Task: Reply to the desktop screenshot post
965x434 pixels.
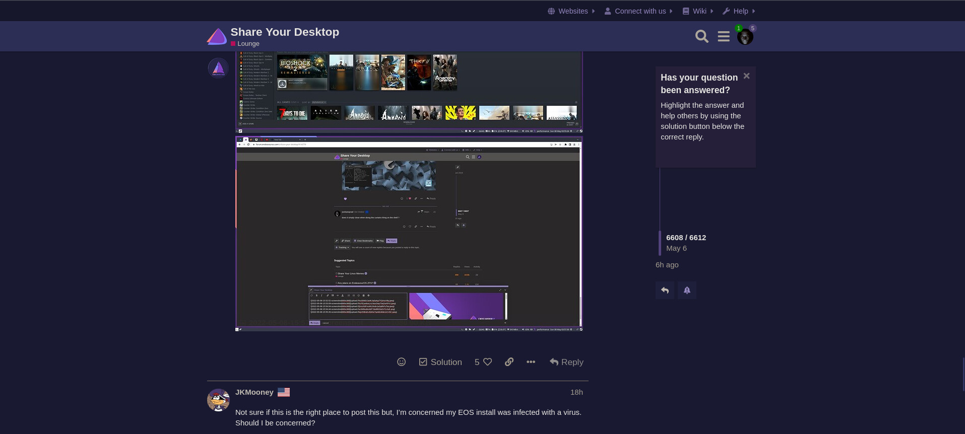Action: pos(566,362)
